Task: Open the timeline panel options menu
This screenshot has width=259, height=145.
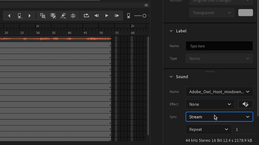Action: (x=146, y=5)
